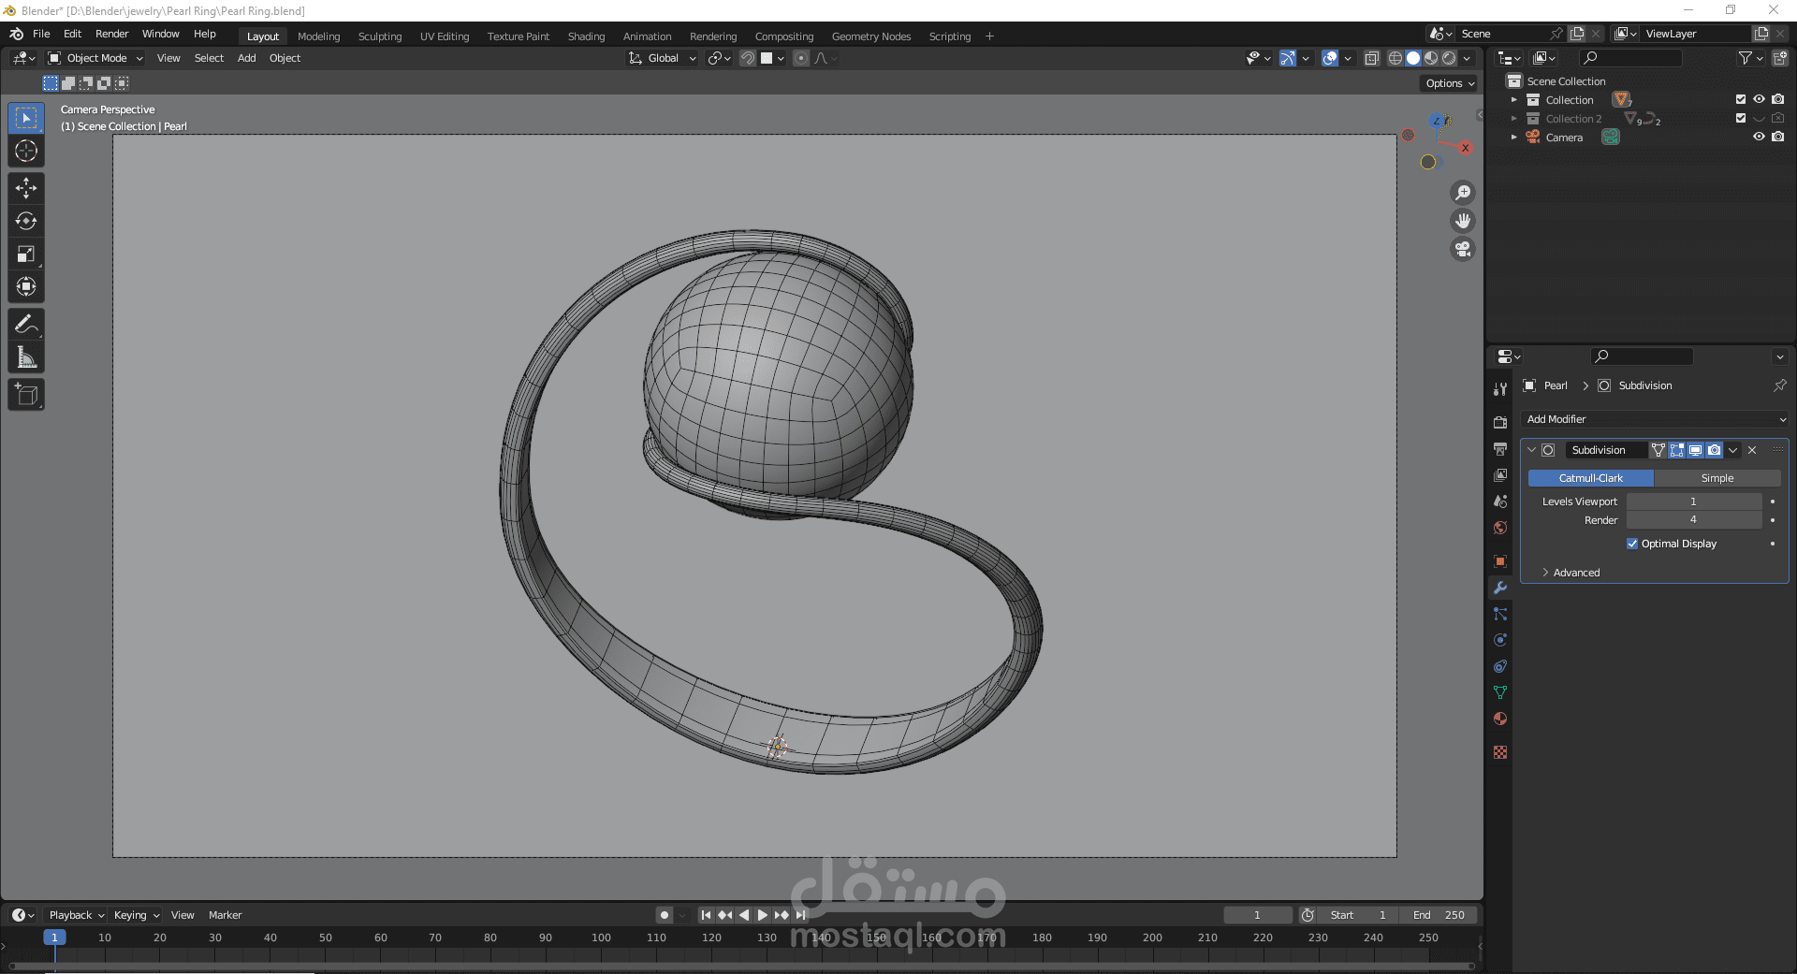Select the Measure tool
1797x974 pixels.
pyautogui.click(x=26, y=357)
